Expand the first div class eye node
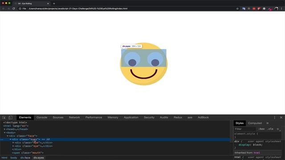The image size is (285, 160). click(13, 143)
